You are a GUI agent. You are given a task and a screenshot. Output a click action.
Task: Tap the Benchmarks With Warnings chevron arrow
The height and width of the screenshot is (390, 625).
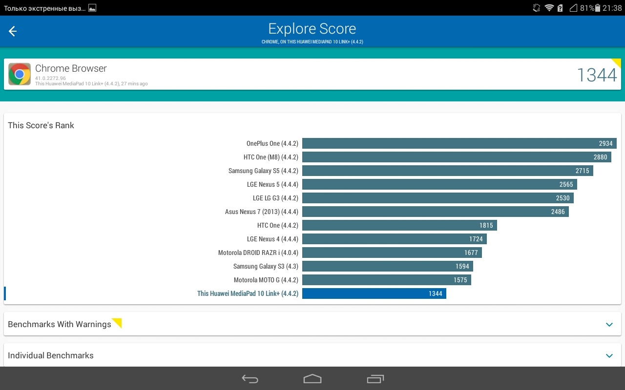(609, 325)
